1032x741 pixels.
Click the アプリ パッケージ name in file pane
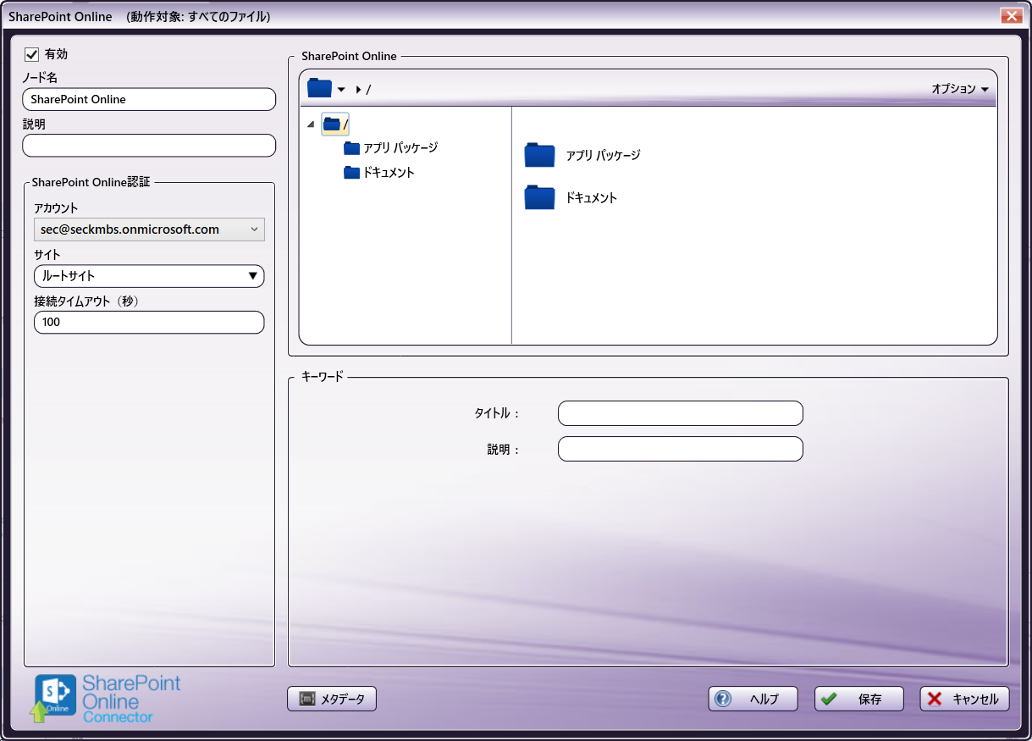coord(604,156)
